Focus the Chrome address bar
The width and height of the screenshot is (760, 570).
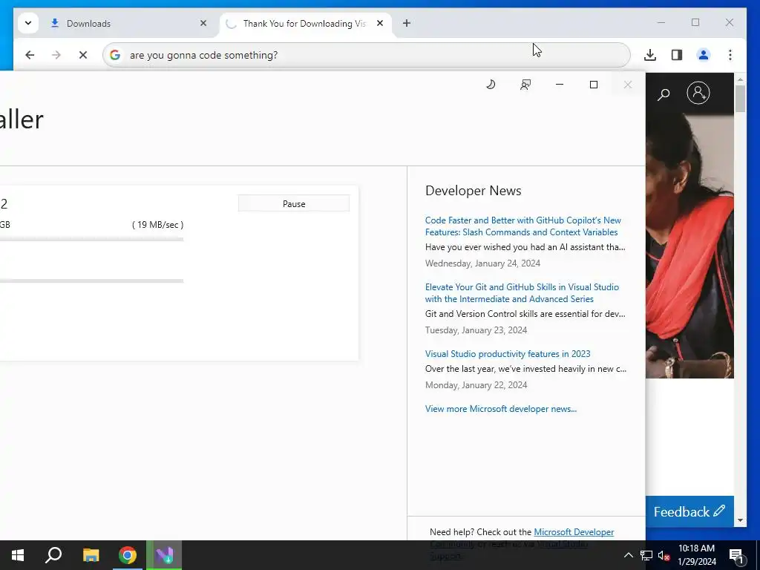coord(367,55)
